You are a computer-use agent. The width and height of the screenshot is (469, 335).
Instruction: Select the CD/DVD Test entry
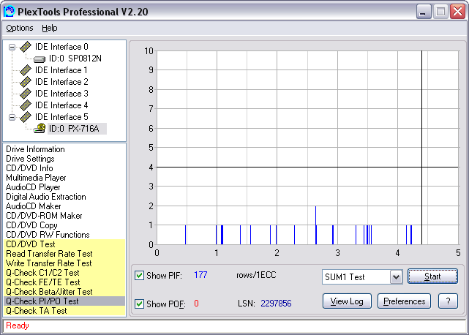(x=64, y=244)
